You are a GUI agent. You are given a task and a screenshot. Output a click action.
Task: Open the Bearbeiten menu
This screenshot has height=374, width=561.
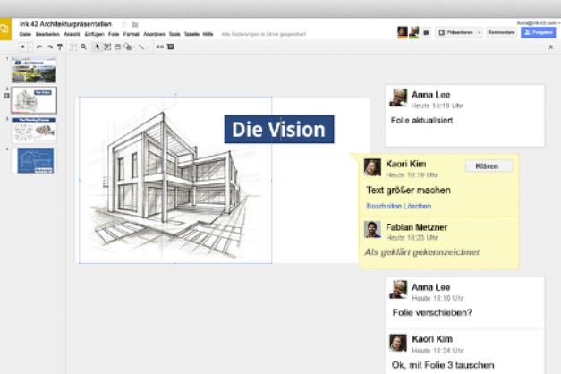[x=47, y=34]
